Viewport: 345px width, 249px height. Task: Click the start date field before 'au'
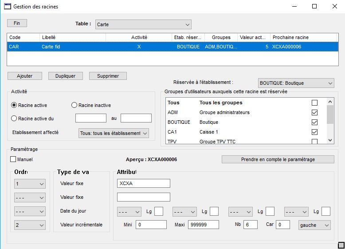(91, 118)
